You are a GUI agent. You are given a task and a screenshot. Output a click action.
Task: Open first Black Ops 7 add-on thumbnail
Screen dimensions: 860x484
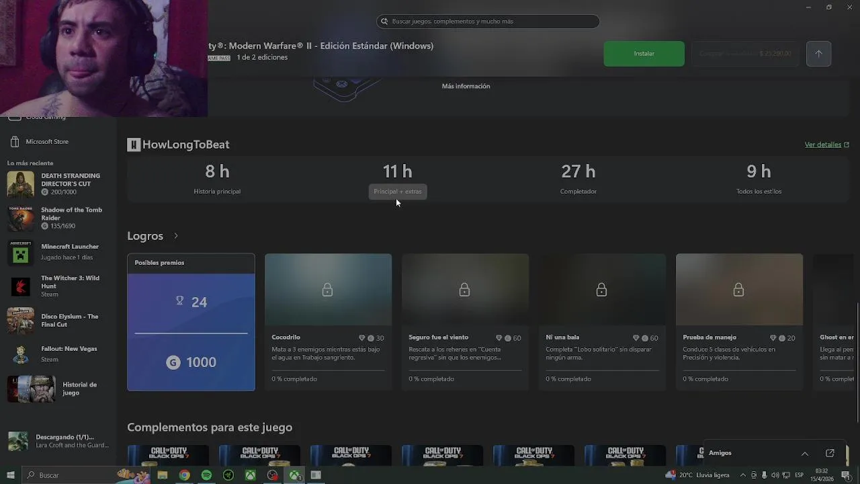[x=168, y=455]
